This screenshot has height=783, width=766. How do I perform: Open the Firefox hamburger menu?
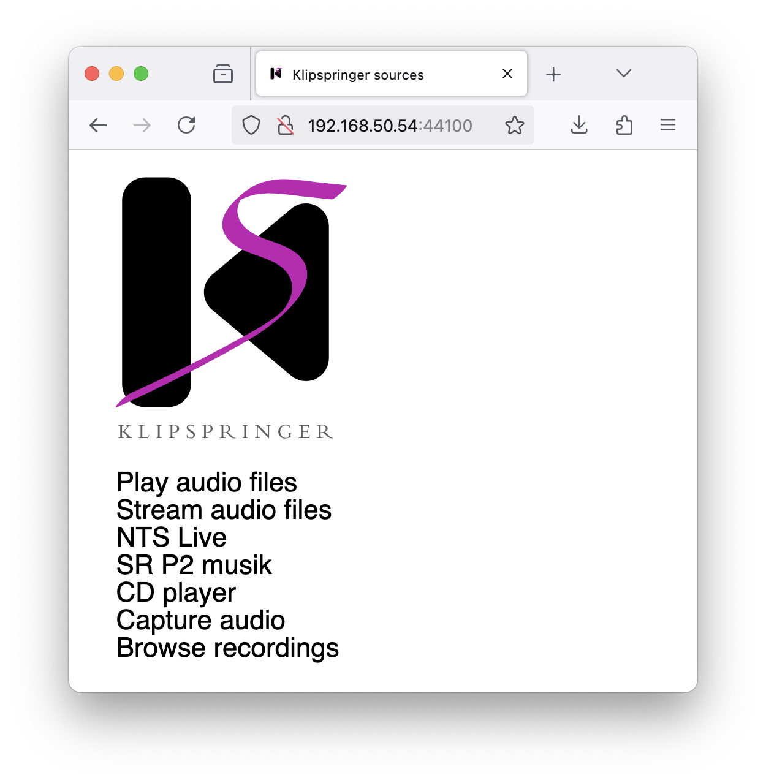coord(668,126)
